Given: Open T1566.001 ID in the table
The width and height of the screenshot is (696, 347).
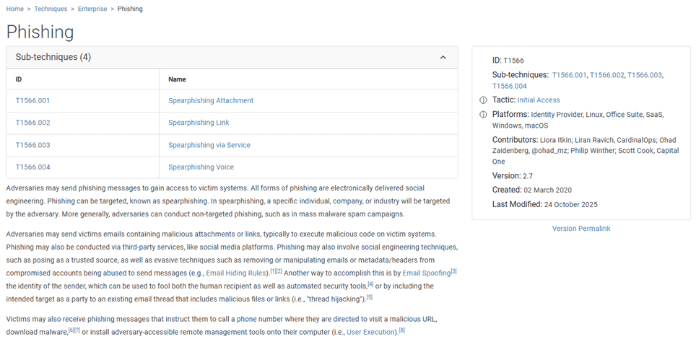Looking at the screenshot, I should 32,100.
